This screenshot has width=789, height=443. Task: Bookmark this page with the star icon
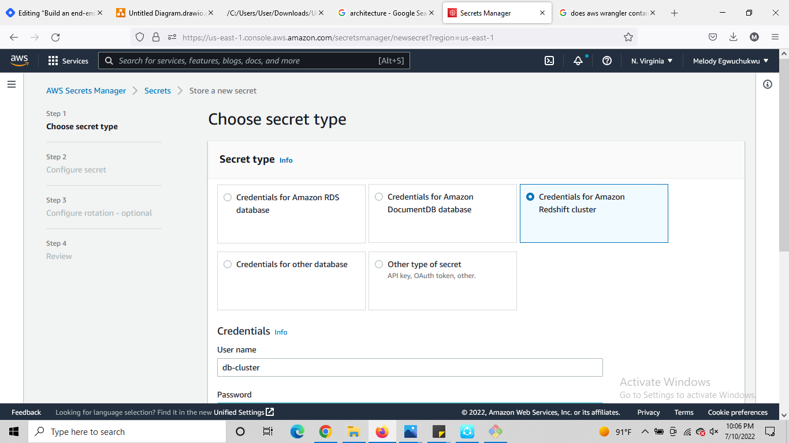tap(628, 37)
